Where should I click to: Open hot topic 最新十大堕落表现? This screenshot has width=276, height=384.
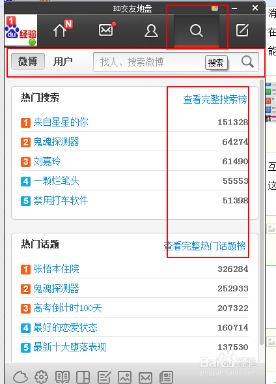[70, 347]
